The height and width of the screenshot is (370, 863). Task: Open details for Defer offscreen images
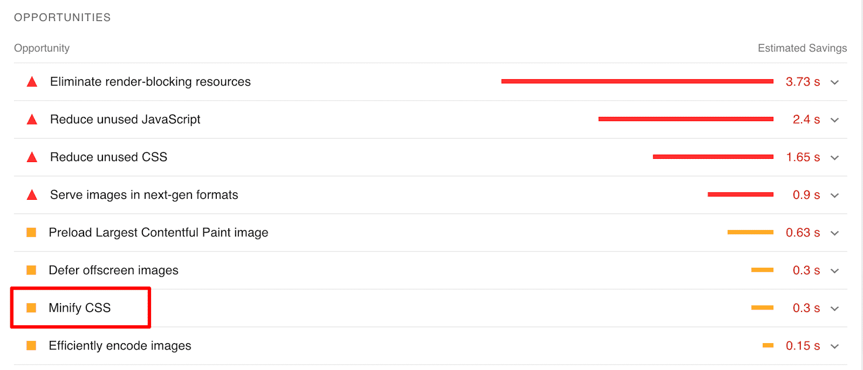(x=834, y=270)
